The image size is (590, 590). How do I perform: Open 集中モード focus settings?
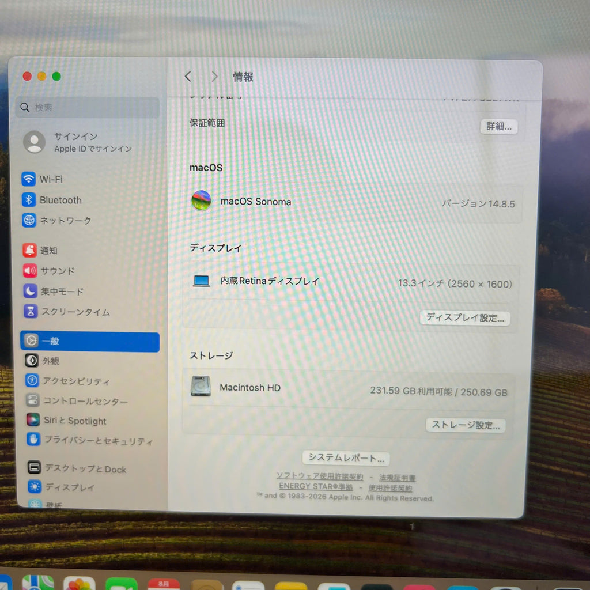[54, 291]
